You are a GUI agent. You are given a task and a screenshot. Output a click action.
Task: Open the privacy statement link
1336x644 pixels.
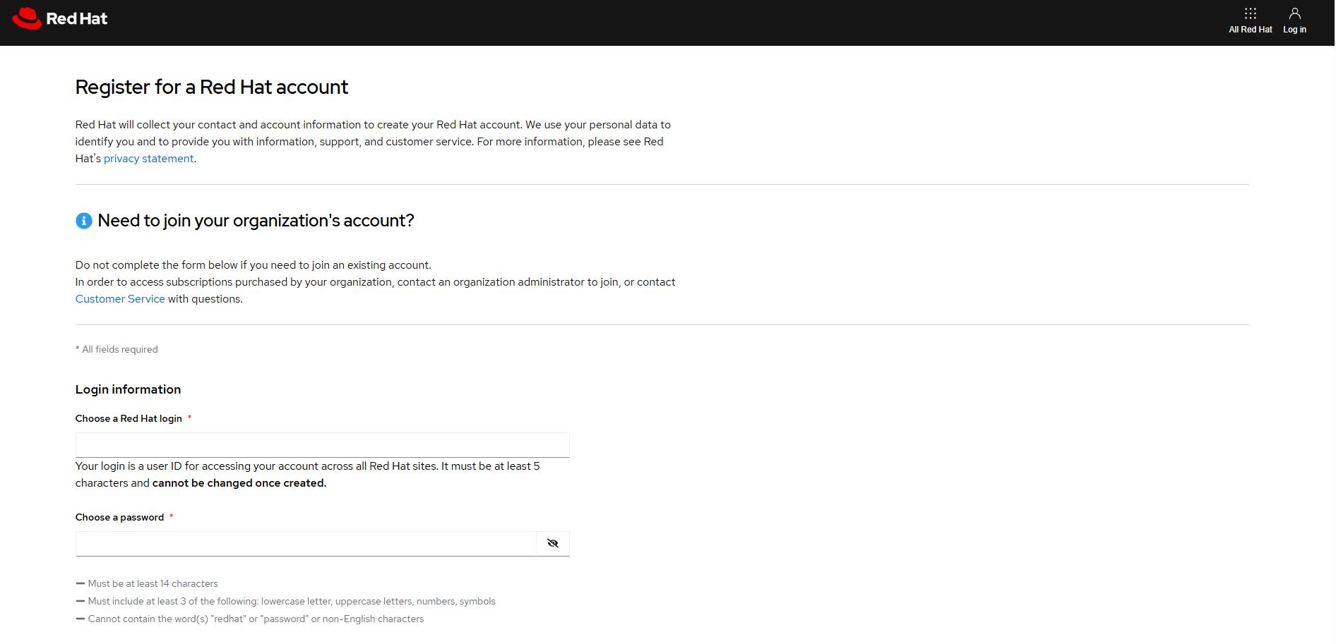[148, 159]
